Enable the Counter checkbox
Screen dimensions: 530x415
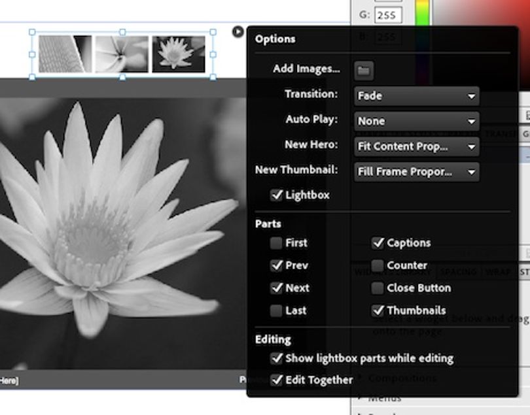378,265
